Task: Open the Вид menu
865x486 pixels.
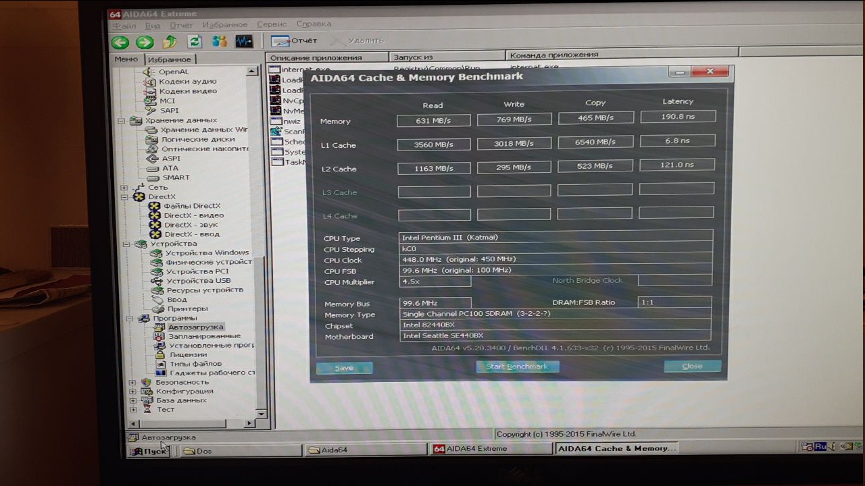Action: tap(153, 26)
